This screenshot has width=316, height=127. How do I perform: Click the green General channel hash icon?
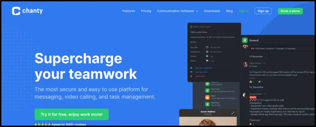[245, 40]
